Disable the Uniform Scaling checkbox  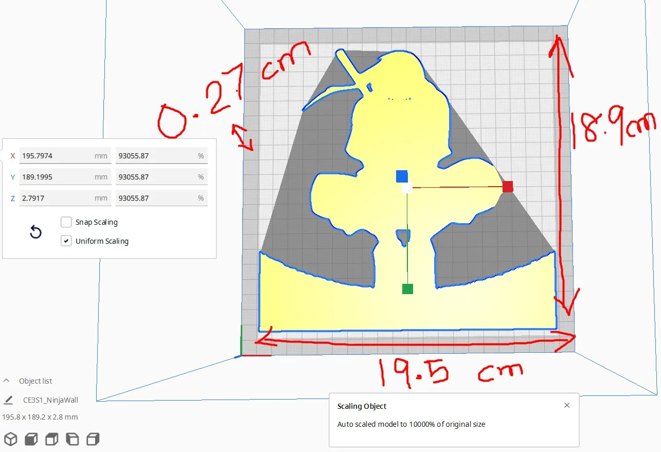click(66, 241)
